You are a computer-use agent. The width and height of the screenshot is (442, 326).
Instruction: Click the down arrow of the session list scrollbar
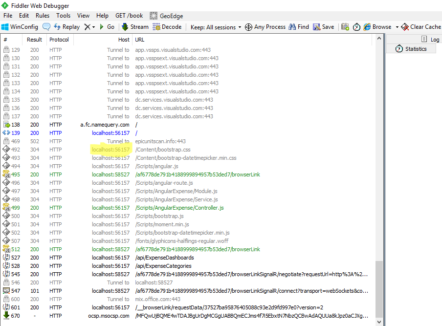[x=379, y=322]
